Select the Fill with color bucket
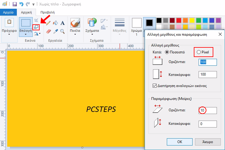This screenshot has height=150, width=225. click(x=55, y=23)
